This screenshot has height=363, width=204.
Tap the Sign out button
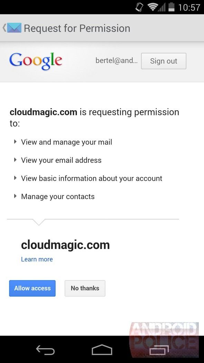point(163,61)
